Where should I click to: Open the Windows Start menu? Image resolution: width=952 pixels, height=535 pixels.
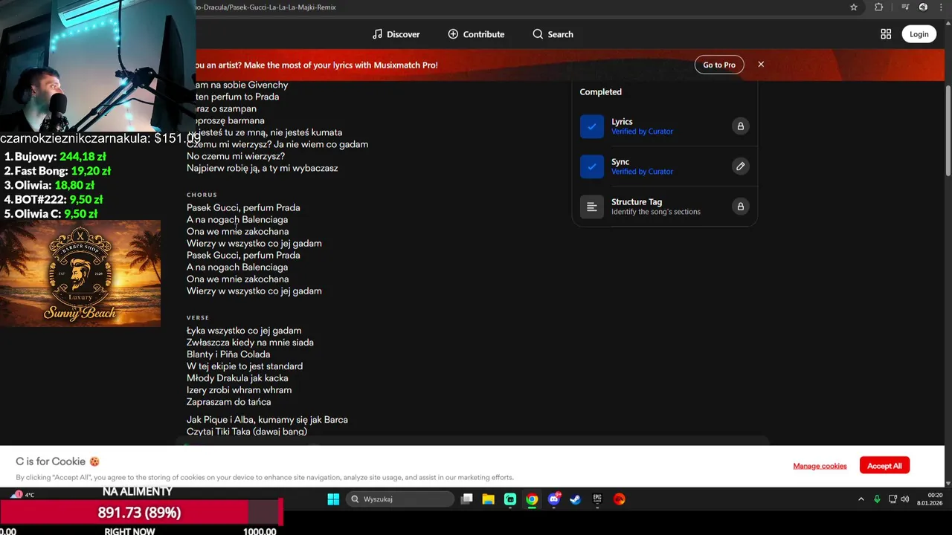pyautogui.click(x=333, y=499)
